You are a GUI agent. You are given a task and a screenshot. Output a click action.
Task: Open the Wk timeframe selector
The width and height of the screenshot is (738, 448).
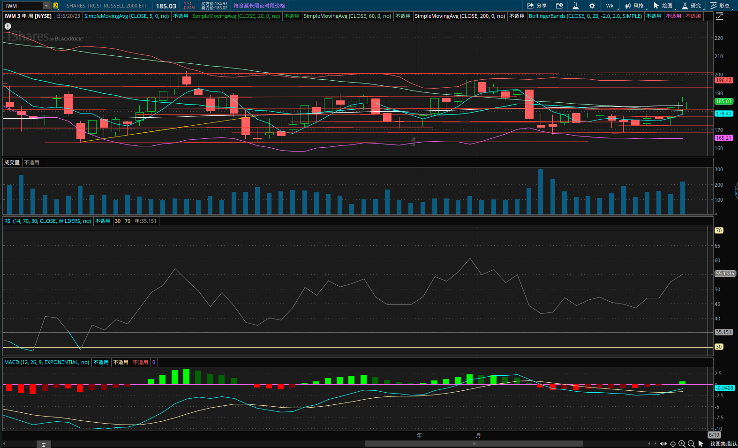tap(610, 6)
